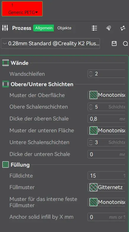Open the Füllmuster Gitternetz dropdown
The height and width of the screenshot is (232, 129).
coord(107,187)
